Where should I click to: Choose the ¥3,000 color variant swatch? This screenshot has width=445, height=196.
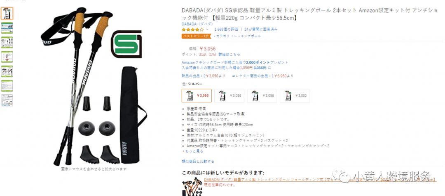tap(295, 96)
